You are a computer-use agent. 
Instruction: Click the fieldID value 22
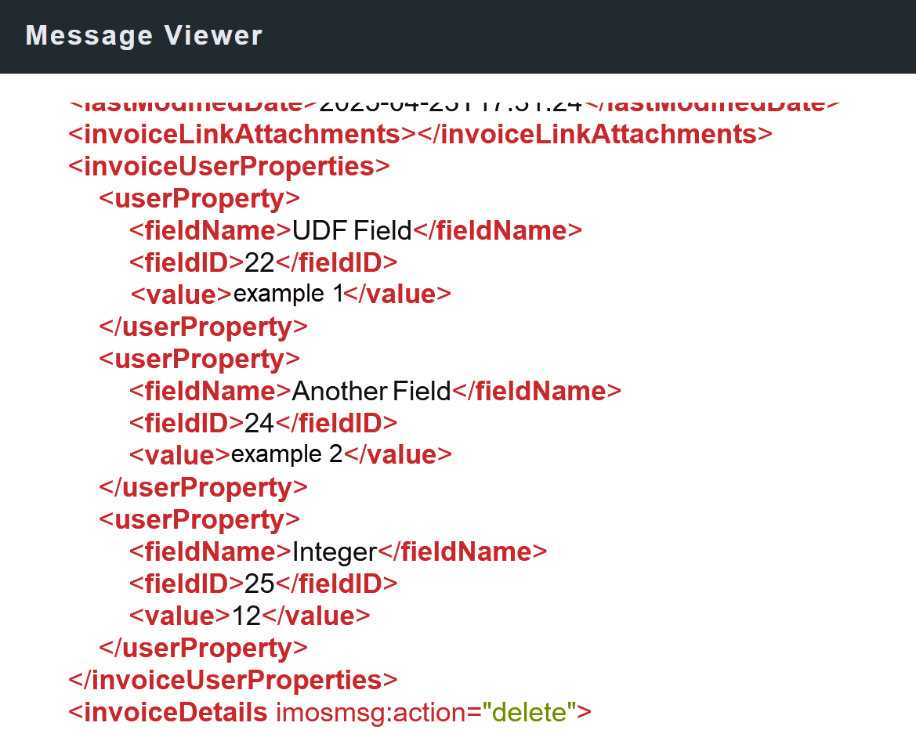[259, 263]
